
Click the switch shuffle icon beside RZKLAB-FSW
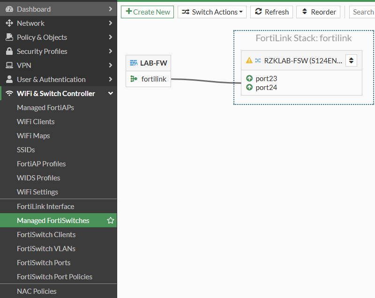click(x=258, y=60)
